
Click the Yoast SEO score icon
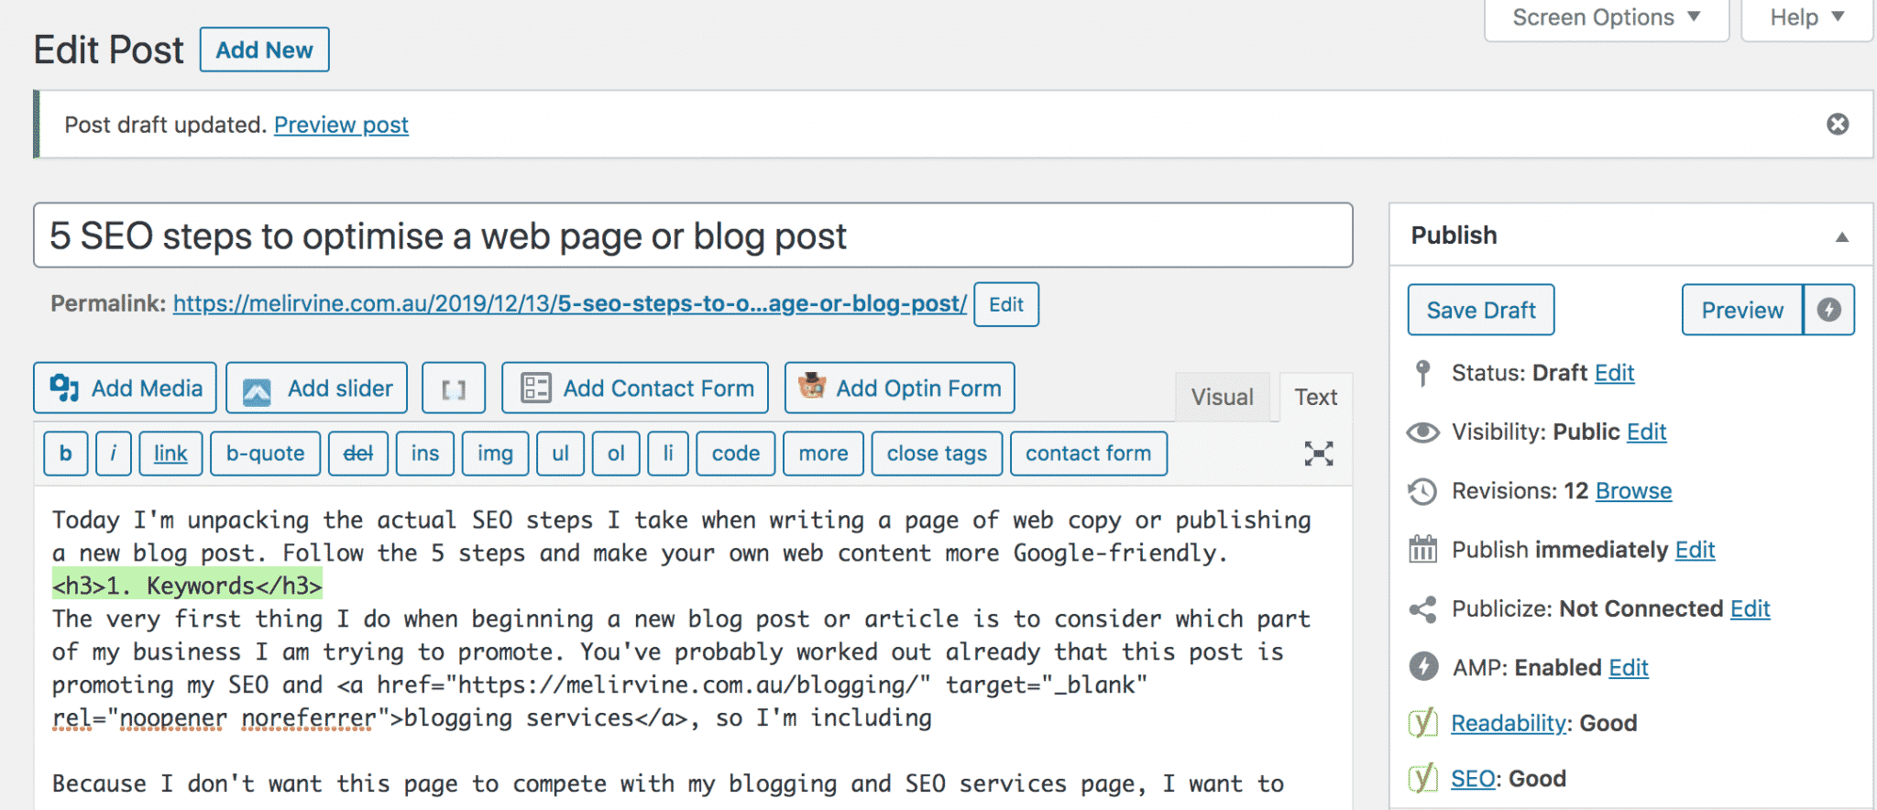pyautogui.click(x=1422, y=779)
